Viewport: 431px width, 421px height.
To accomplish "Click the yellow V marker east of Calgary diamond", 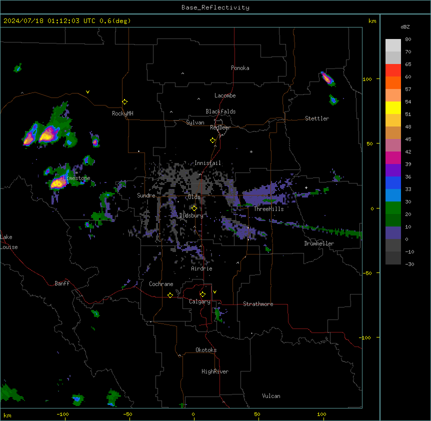I will point(214,292).
